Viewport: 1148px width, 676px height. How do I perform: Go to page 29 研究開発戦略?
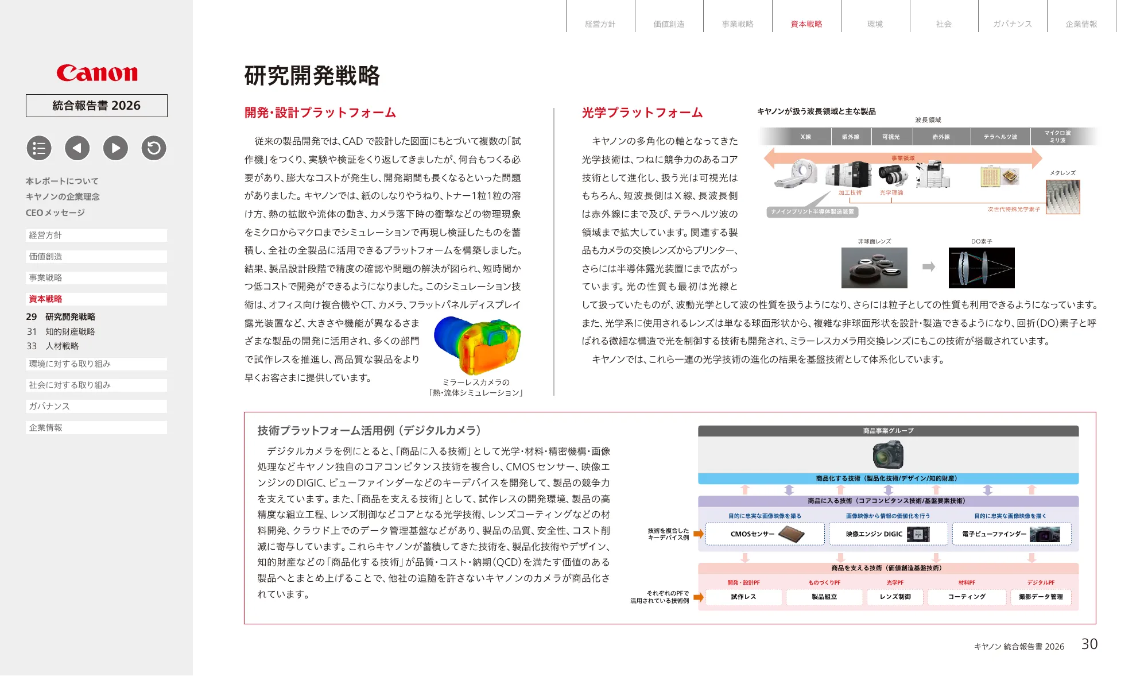[x=61, y=317]
